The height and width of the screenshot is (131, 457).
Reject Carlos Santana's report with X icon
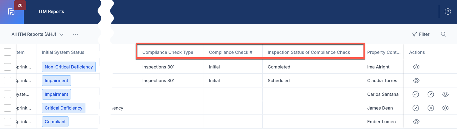pyautogui.click(x=431, y=94)
